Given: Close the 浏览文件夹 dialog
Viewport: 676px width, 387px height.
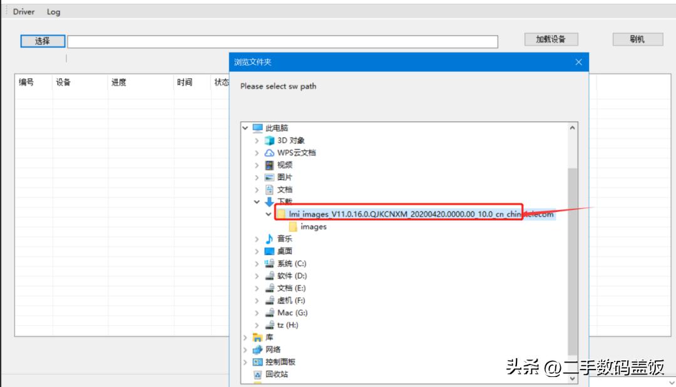Looking at the screenshot, I should [x=578, y=62].
